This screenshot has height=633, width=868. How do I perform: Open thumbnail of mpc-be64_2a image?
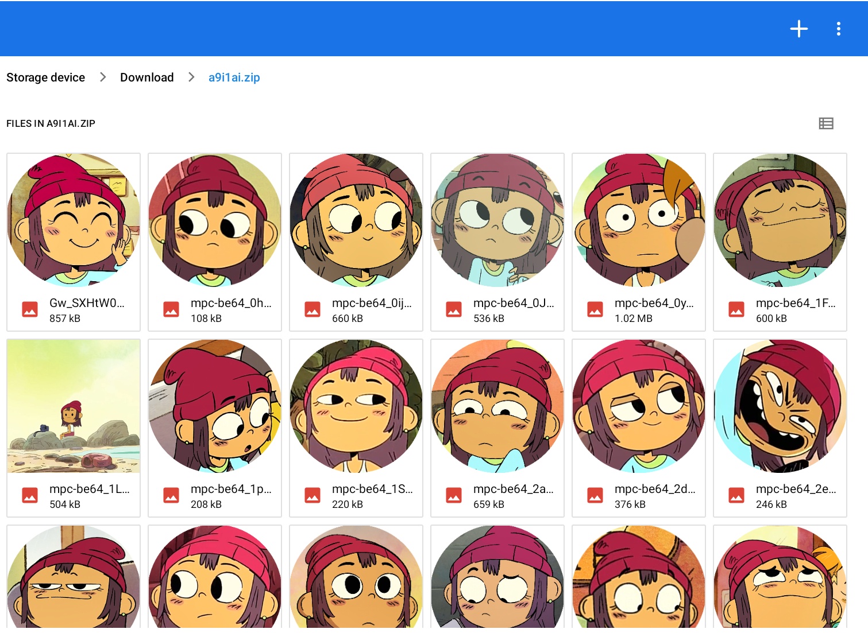coord(497,406)
